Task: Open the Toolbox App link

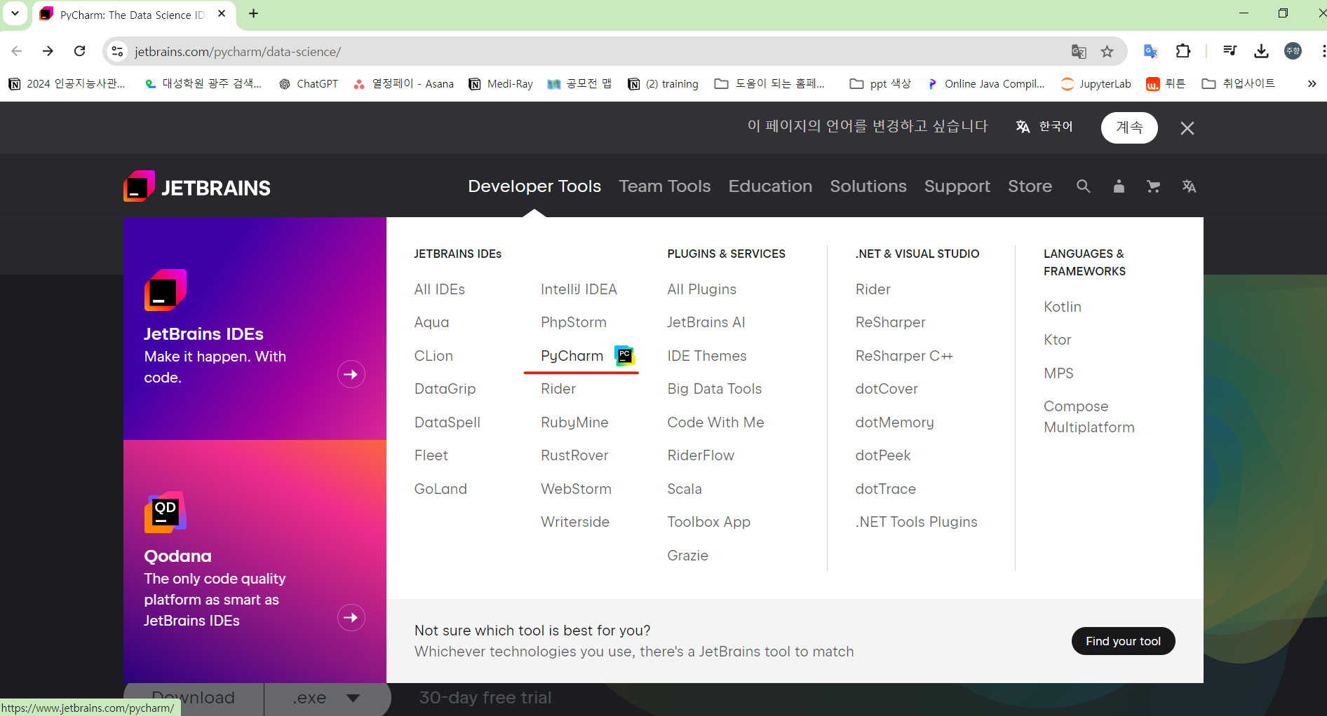Action: [x=709, y=522]
